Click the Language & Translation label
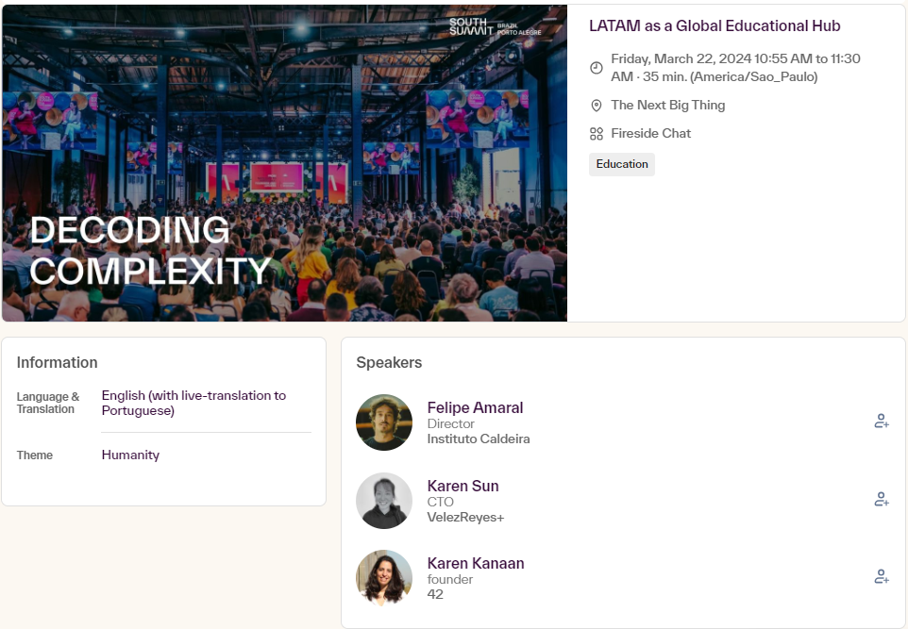This screenshot has height=629, width=908. pyautogui.click(x=48, y=403)
